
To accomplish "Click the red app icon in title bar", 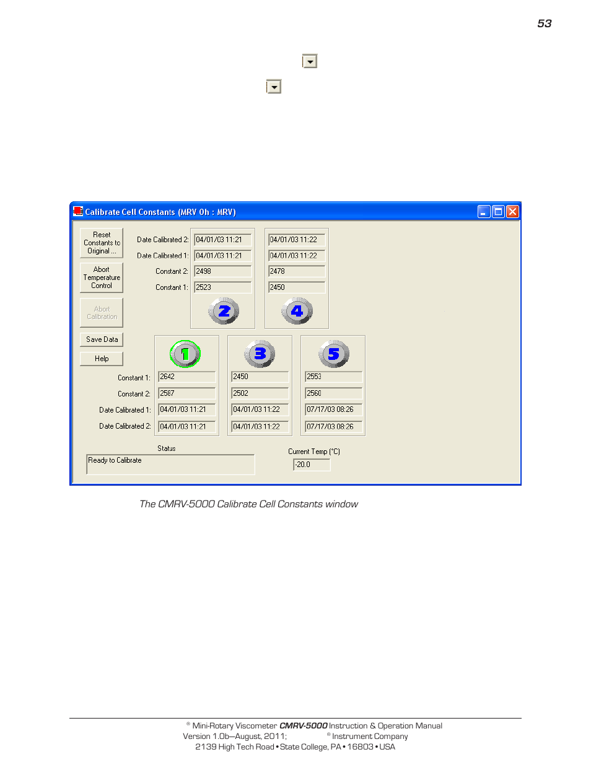I will [78, 211].
